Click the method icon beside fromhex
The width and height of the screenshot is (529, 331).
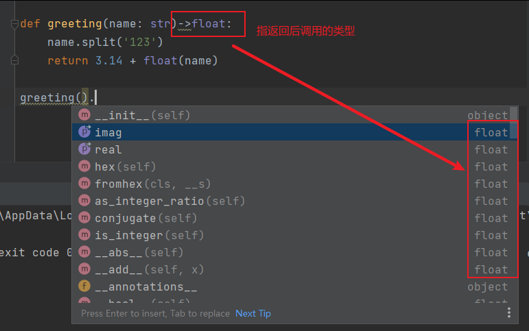point(84,184)
